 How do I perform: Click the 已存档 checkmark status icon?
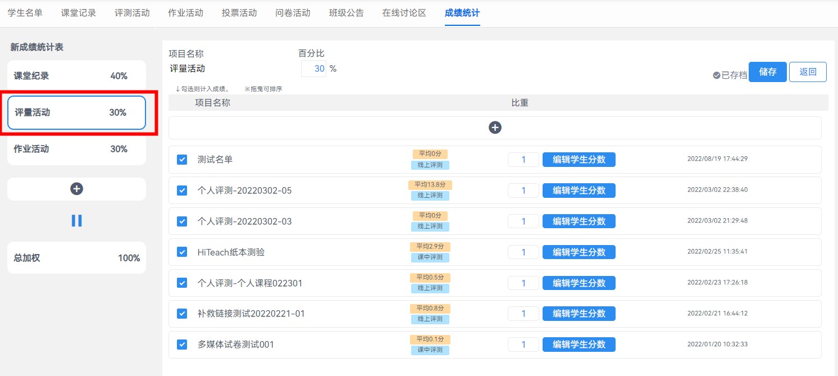(717, 75)
